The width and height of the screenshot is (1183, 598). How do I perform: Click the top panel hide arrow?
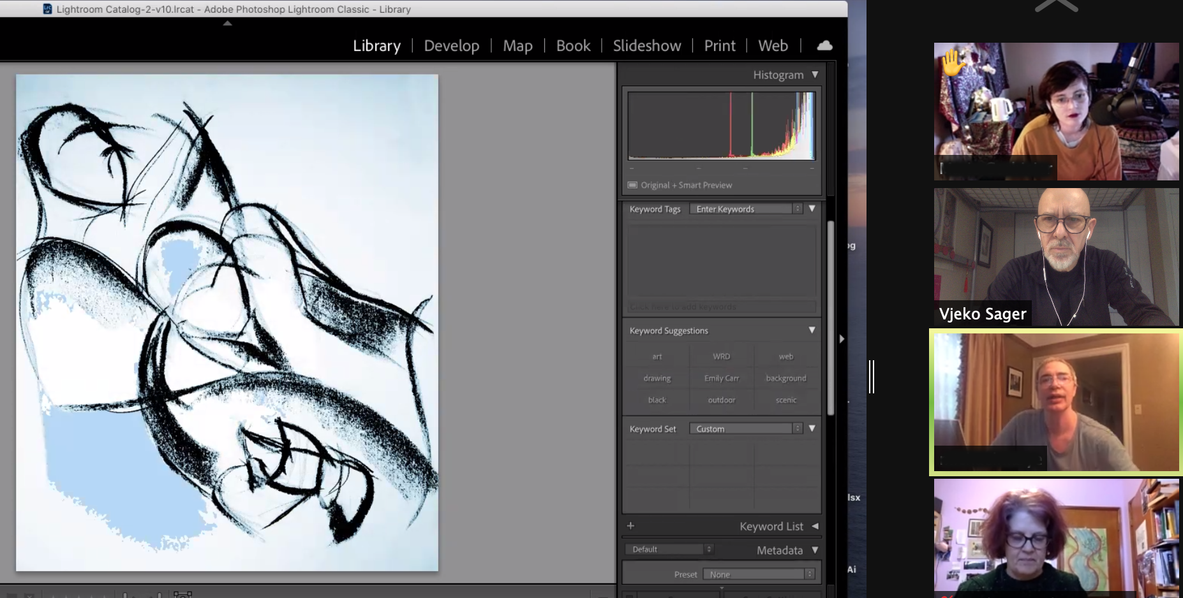click(227, 23)
